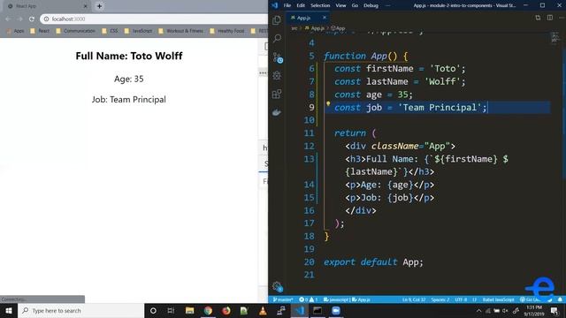Image resolution: width=566 pixels, height=318 pixels.
Task: Place cursor on line 6 firstName declaration
Action: pos(400,69)
